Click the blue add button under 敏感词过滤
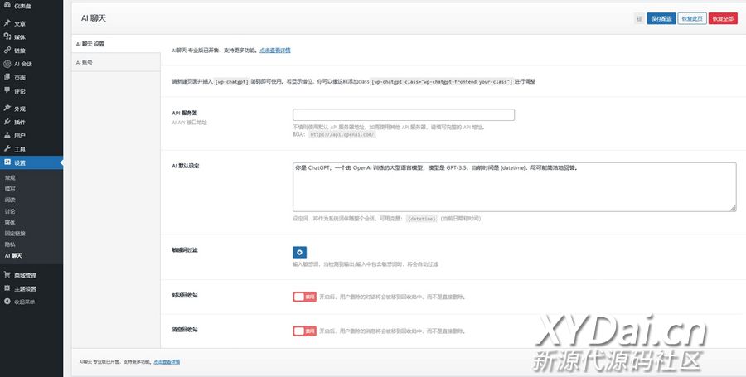This screenshot has width=746, height=377. point(299,252)
